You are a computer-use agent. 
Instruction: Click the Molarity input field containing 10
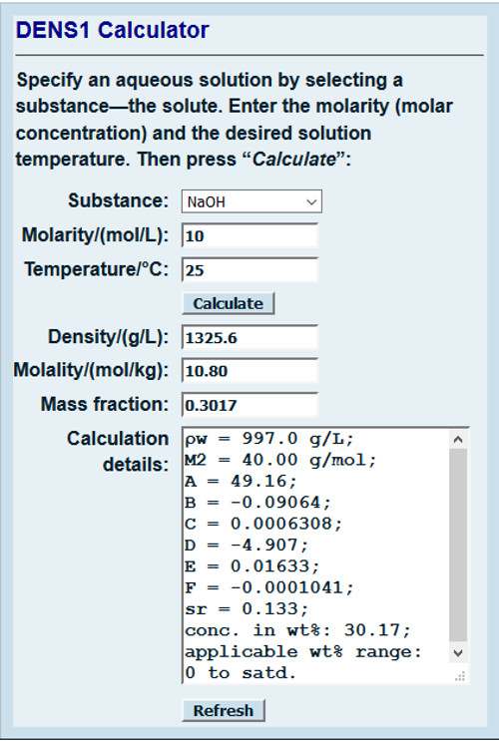coord(249,235)
